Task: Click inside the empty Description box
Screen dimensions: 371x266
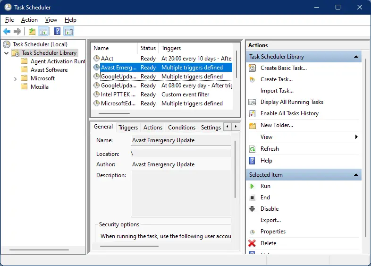Action: 181,194
